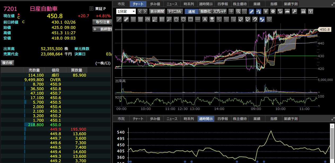335x163 pixels.
Task: Switch to the ニュース tab in upper panel
Action: pyautogui.click(x=172, y=4)
